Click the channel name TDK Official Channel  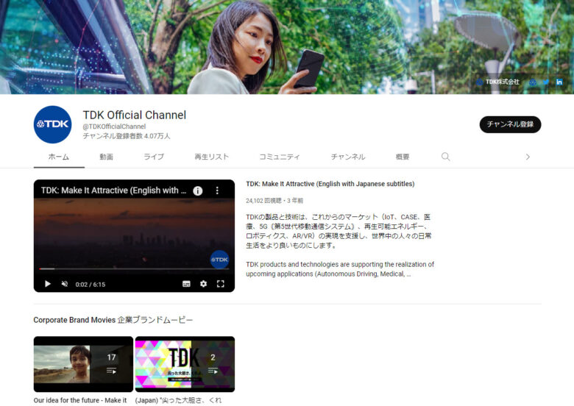click(x=135, y=115)
